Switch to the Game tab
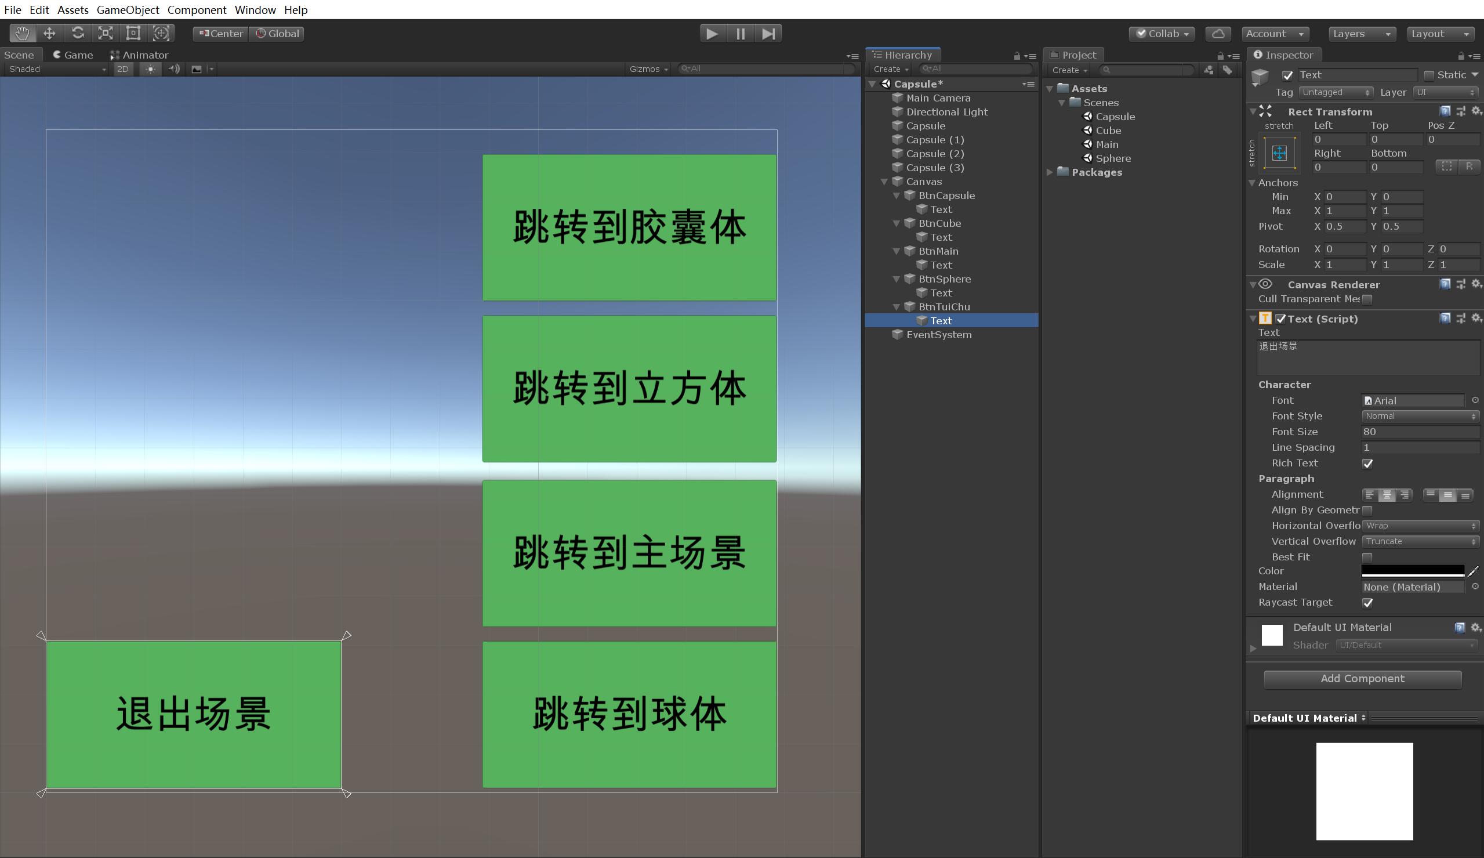This screenshot has width=1484, height=858. [x=73, y=55]
